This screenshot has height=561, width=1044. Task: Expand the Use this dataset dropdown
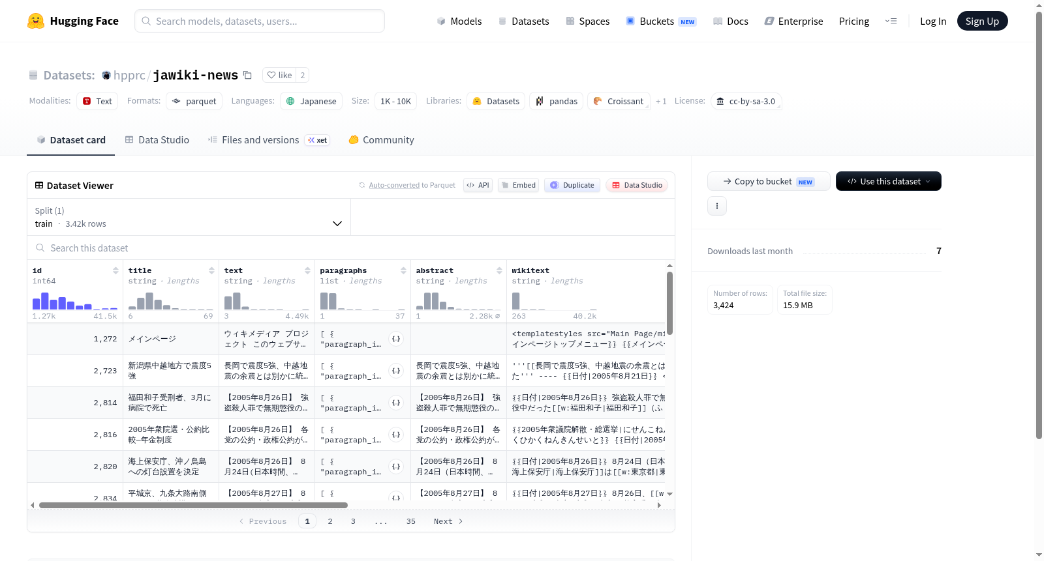pos(889,181)
